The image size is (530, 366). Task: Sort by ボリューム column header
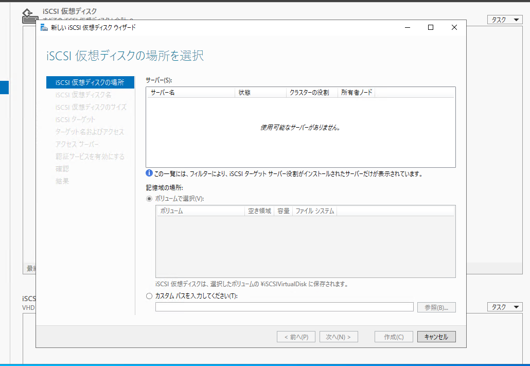(x=201, y=211)
